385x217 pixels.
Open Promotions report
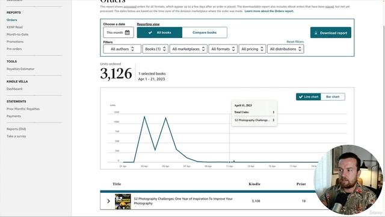[15, 42]
